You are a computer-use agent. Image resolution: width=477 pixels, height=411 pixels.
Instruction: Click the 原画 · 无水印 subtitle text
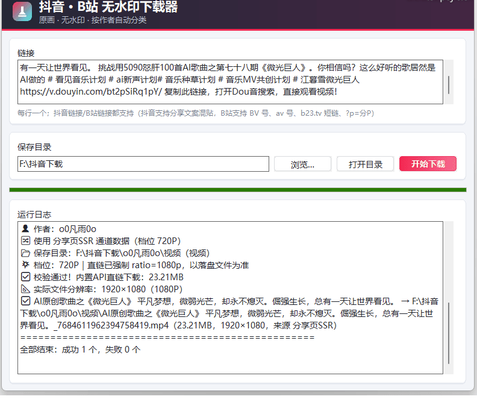(93, 20)
